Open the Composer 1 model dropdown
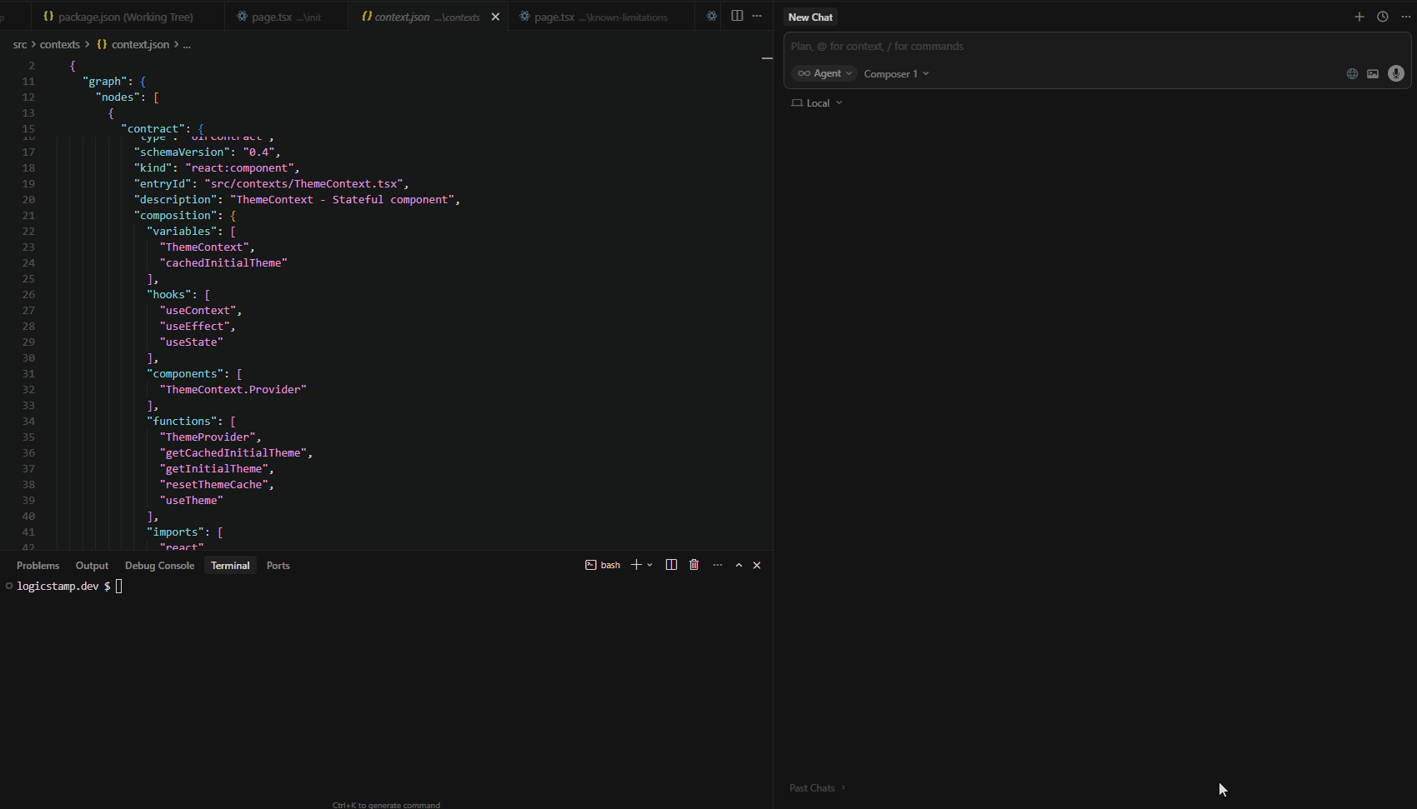 coord(896,73)
